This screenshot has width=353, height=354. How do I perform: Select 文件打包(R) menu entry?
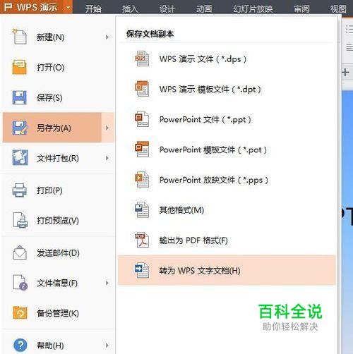(x=59, y=158)
